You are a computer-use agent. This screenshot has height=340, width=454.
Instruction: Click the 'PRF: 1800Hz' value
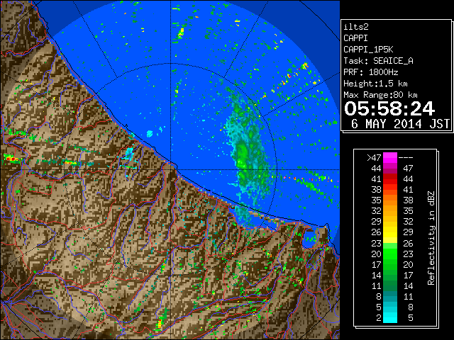pos(370,72)
